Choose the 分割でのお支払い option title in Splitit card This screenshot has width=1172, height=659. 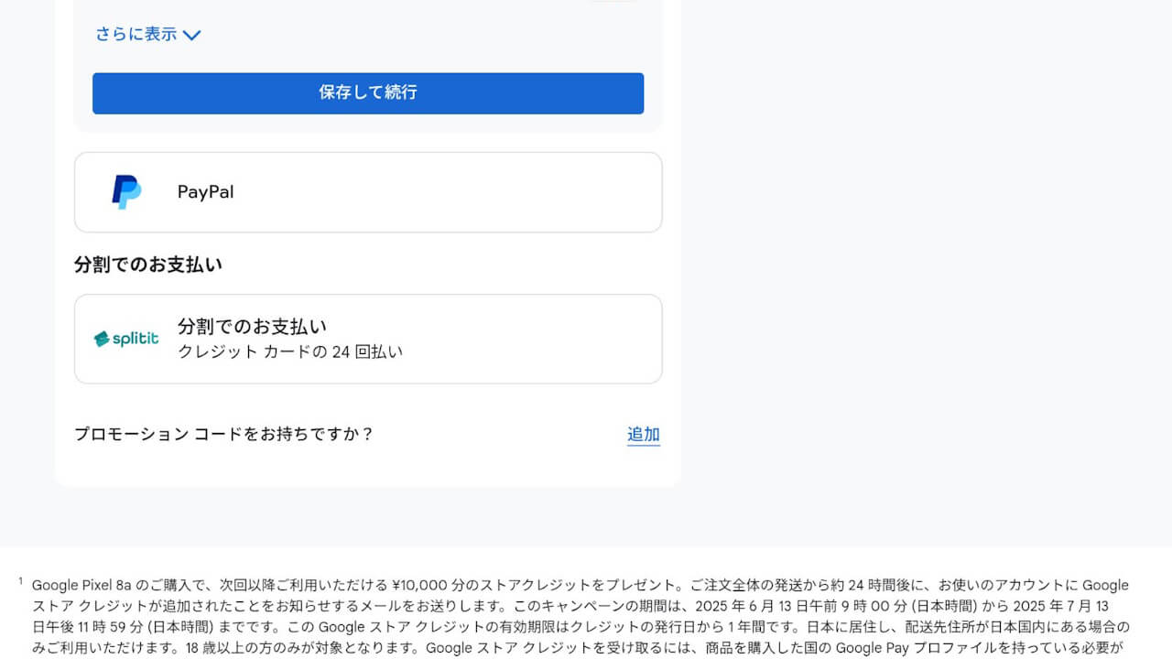pos(252,326)
